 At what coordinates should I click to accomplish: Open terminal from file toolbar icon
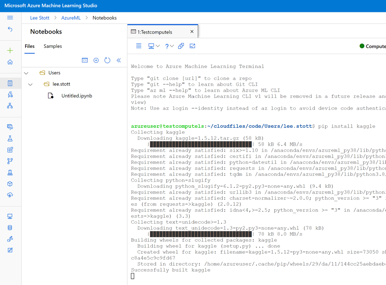coord(85,60)
